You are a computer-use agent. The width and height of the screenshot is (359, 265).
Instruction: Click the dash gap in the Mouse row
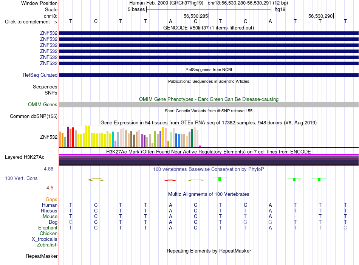(295, 217)
